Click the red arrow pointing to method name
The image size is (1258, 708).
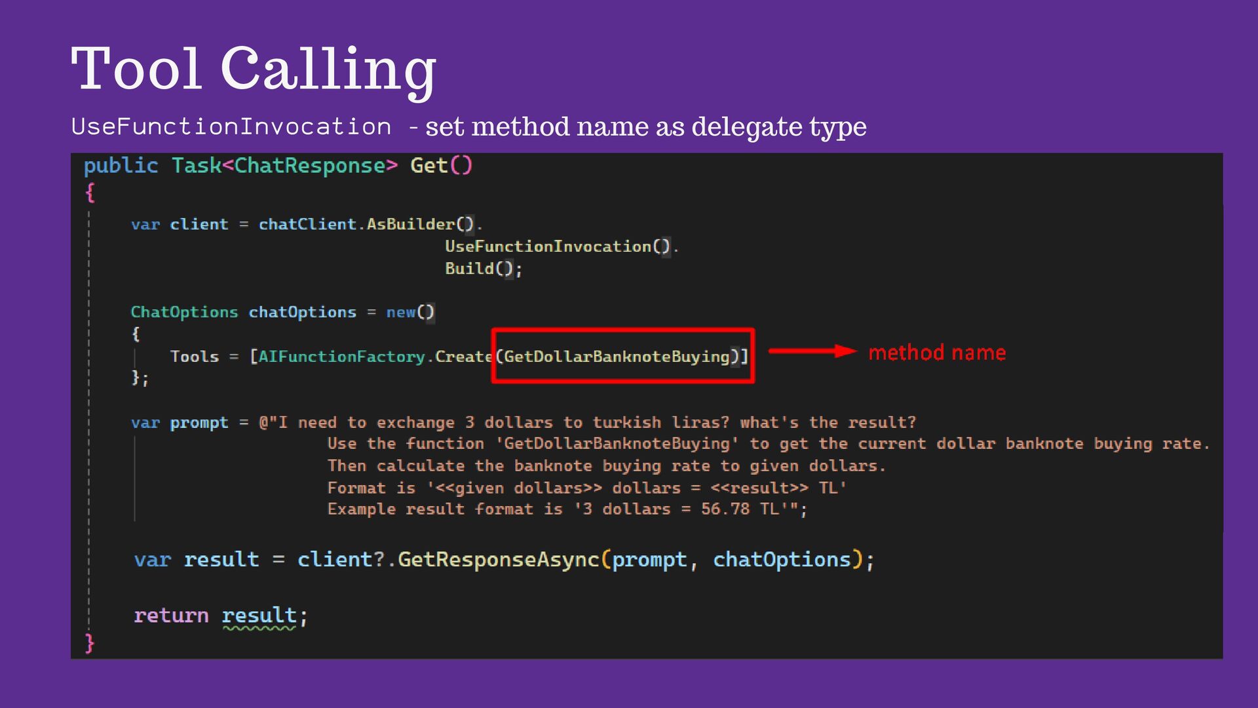click(x=811, y=351)
